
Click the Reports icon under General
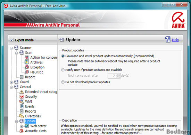(x=22, y=111)
